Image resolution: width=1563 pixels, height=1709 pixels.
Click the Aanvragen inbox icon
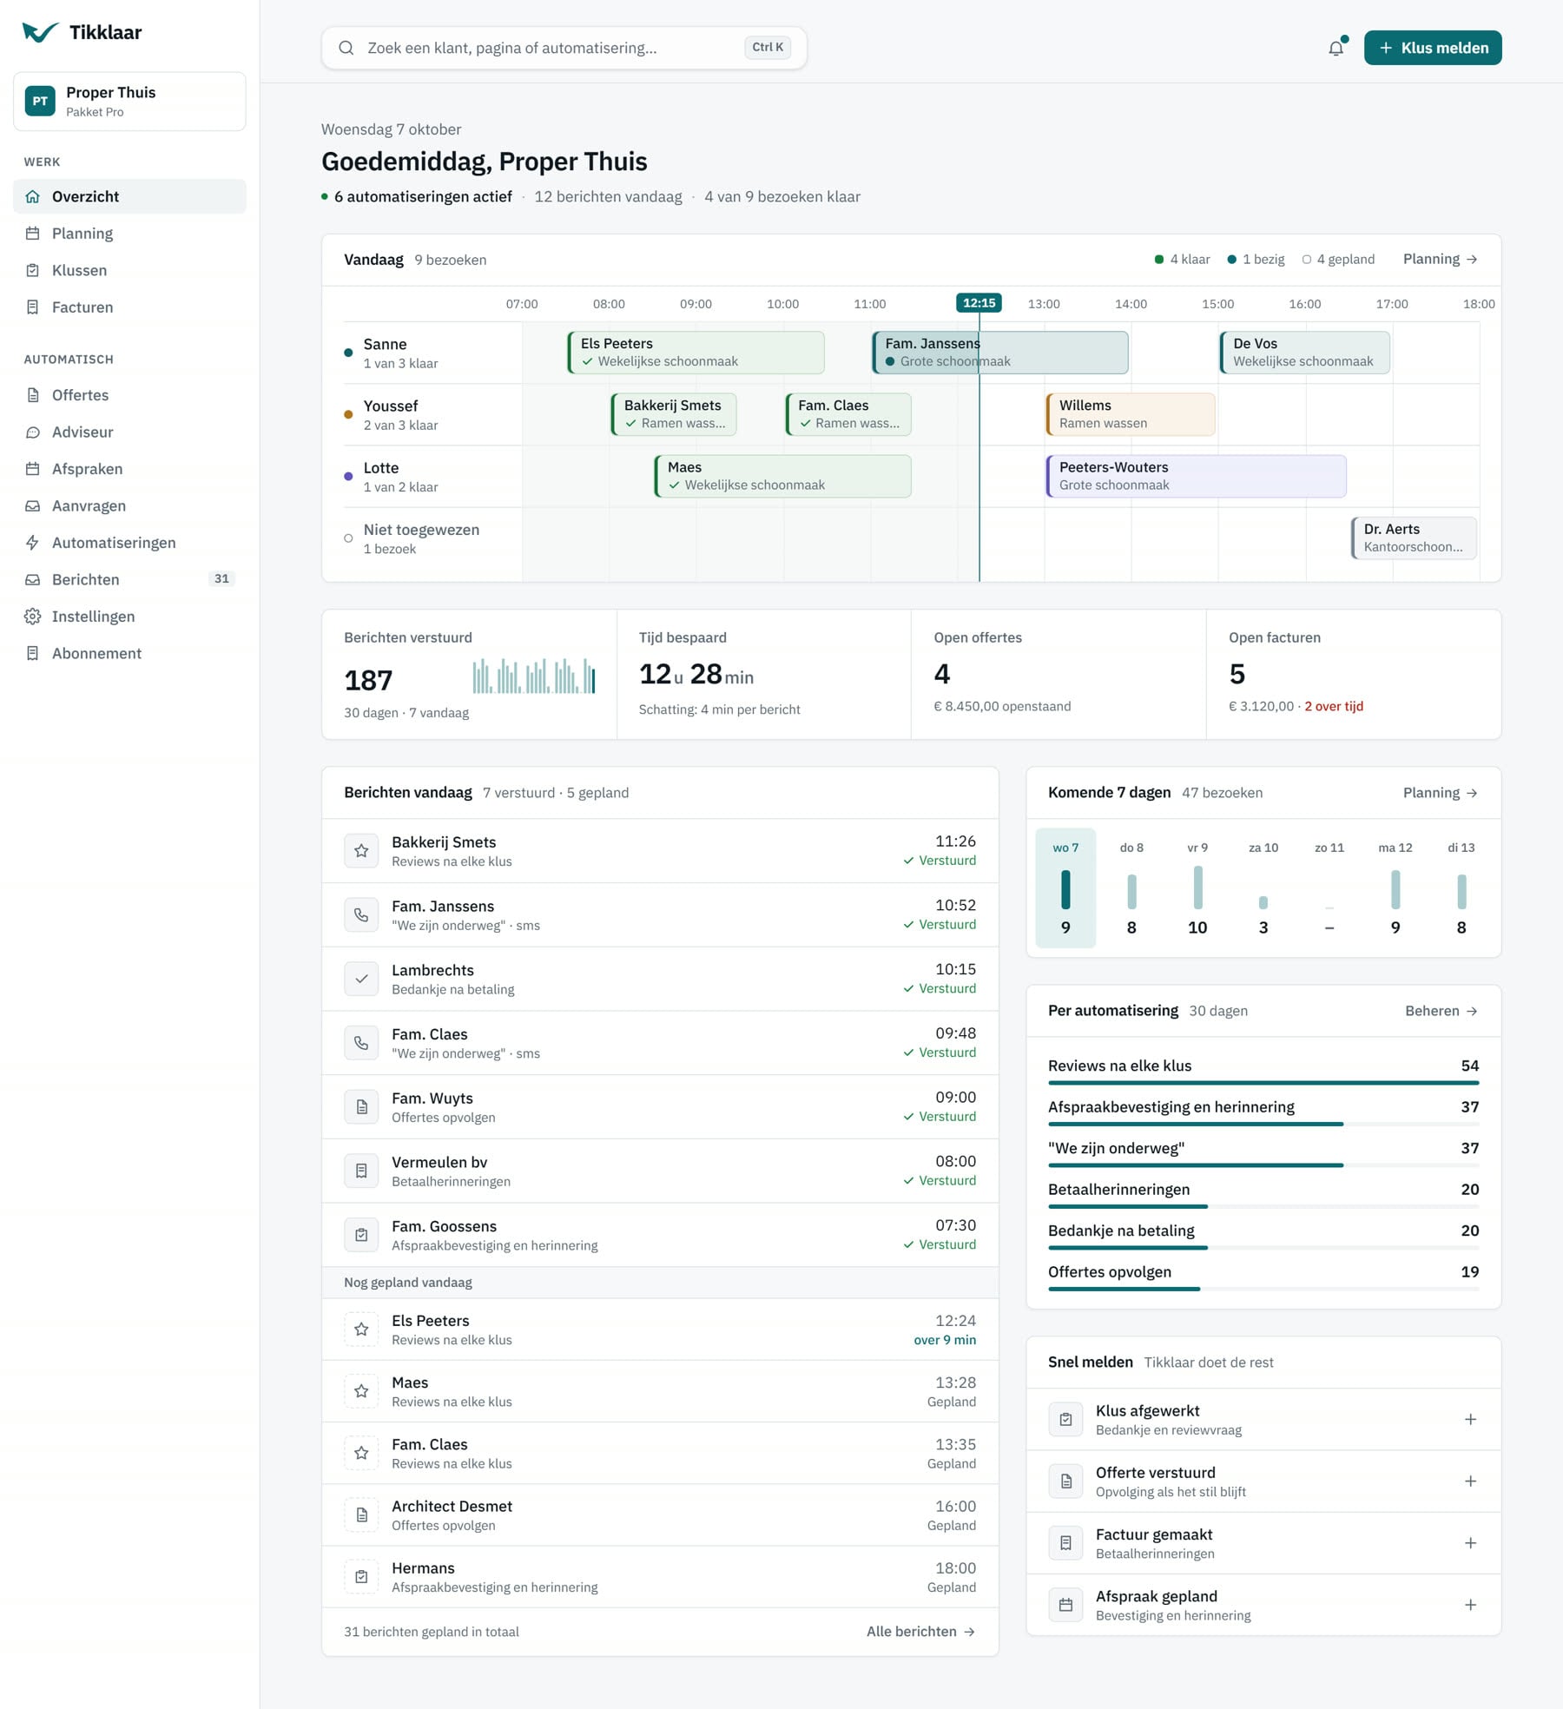click(x=33, y=506)
